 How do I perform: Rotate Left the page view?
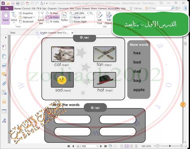click(77, 17)
